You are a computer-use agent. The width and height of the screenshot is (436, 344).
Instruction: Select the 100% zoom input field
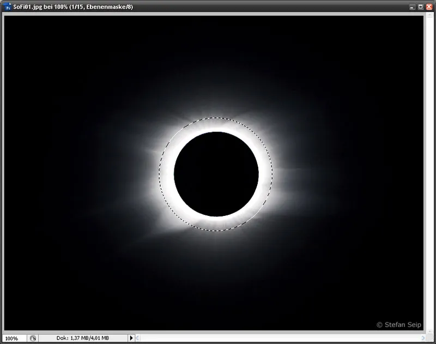12,338
